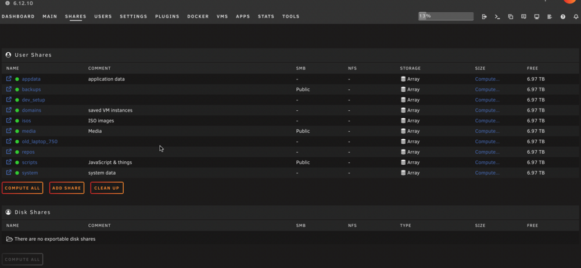Image resolution: width=581 pixels, height=268 pixels.
Task: Click the folder icon beside no exportable shares
Action: (10, 239)
